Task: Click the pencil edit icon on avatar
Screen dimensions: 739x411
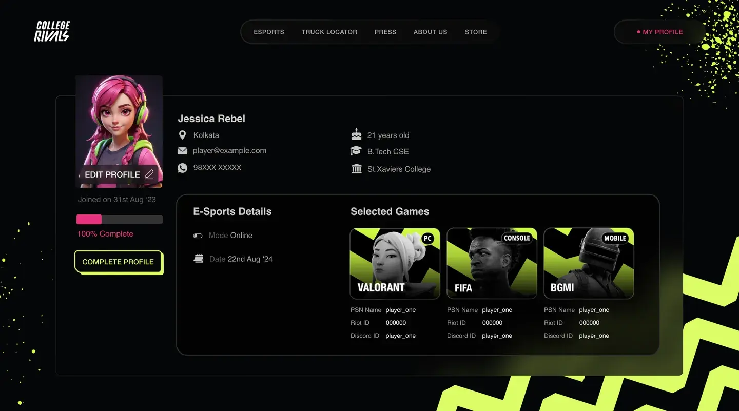Action: [x=149, y=174]
